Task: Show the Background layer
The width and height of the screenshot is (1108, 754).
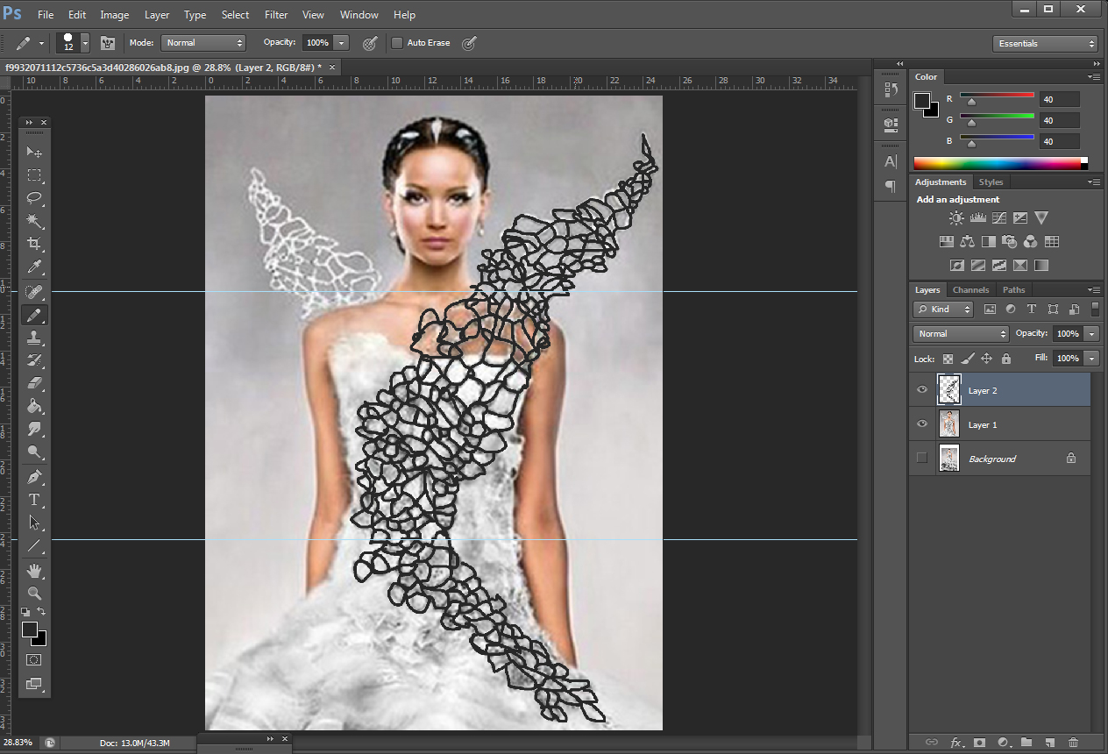Action: pyautogui.click(x=921, y=458)
